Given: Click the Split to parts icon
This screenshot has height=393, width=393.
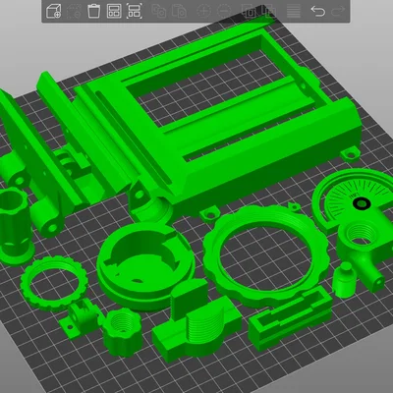Looking at the screenshot, I should click(269, 11).
